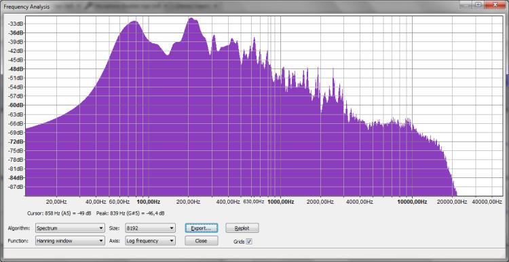Click the -87dB vertical axis label
The width and height of the screenshot is (509, 262).
[16, 187]
